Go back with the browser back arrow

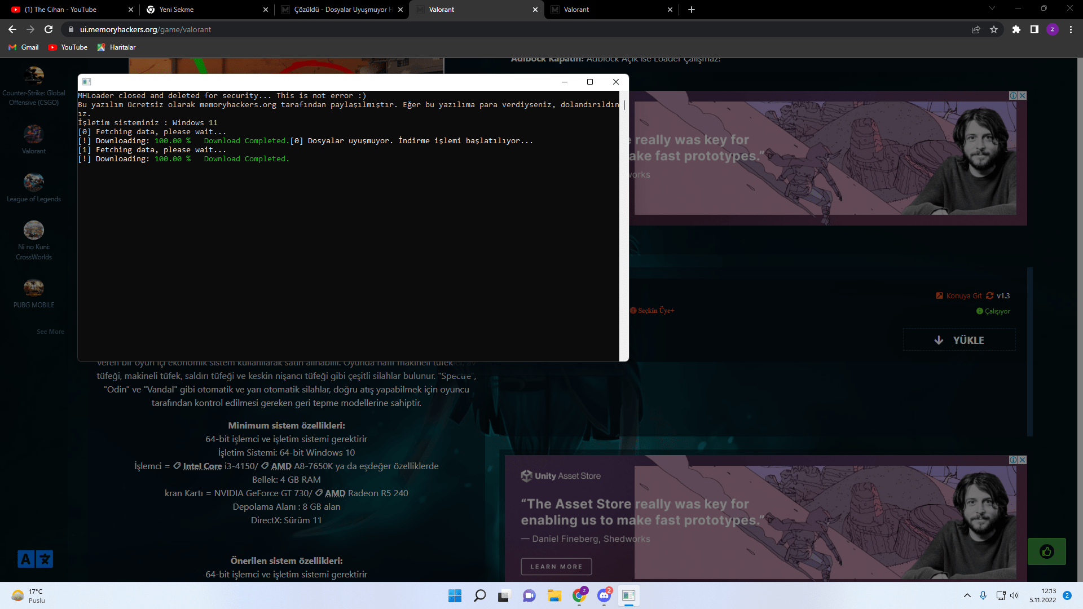(x=12, y=29)
